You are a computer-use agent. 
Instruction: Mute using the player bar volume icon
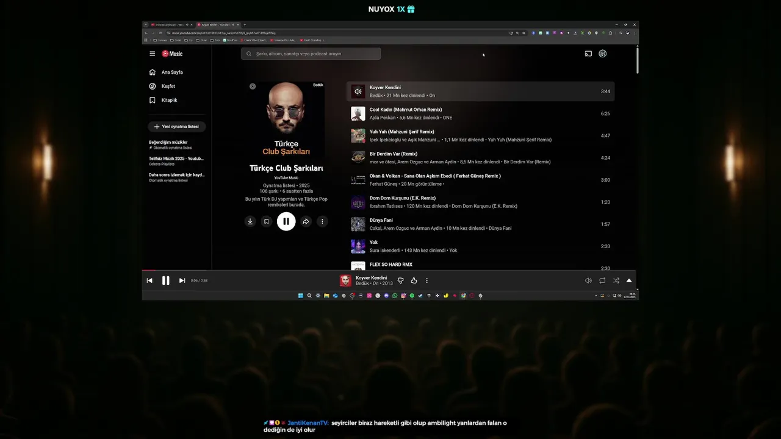588,280
